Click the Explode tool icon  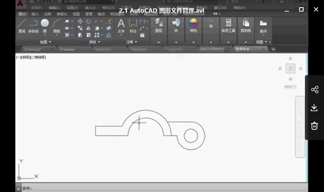[109, 28]
